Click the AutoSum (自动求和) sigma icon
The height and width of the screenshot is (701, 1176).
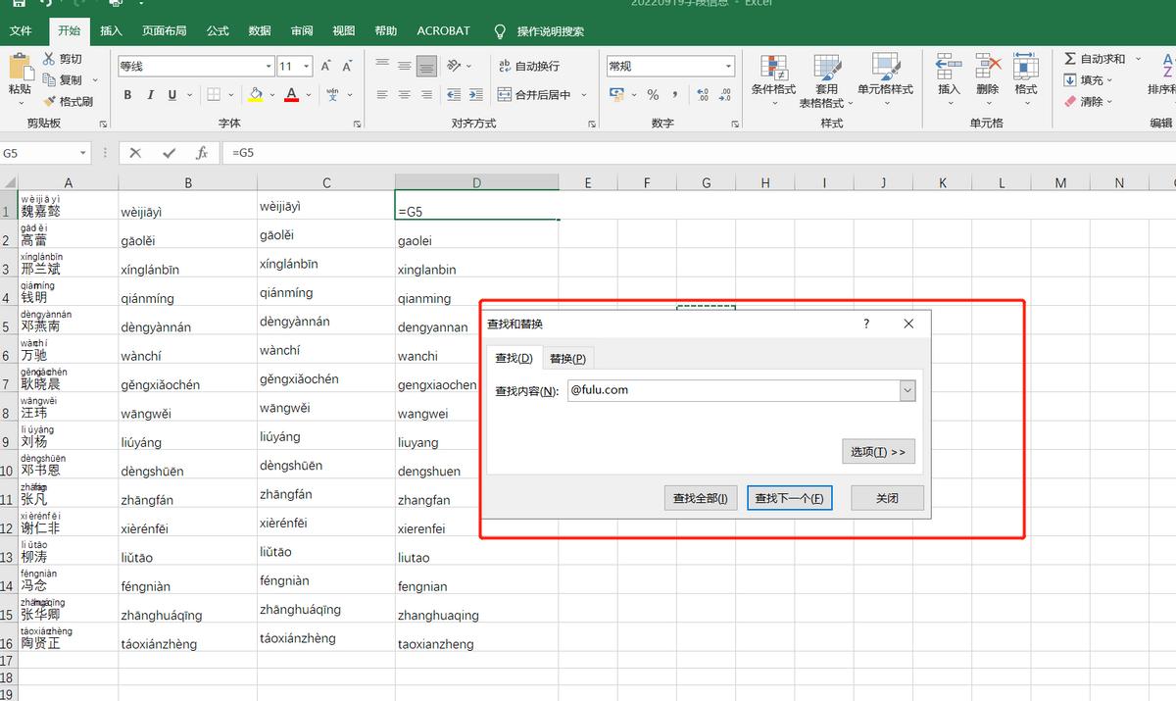(1070, 59)
